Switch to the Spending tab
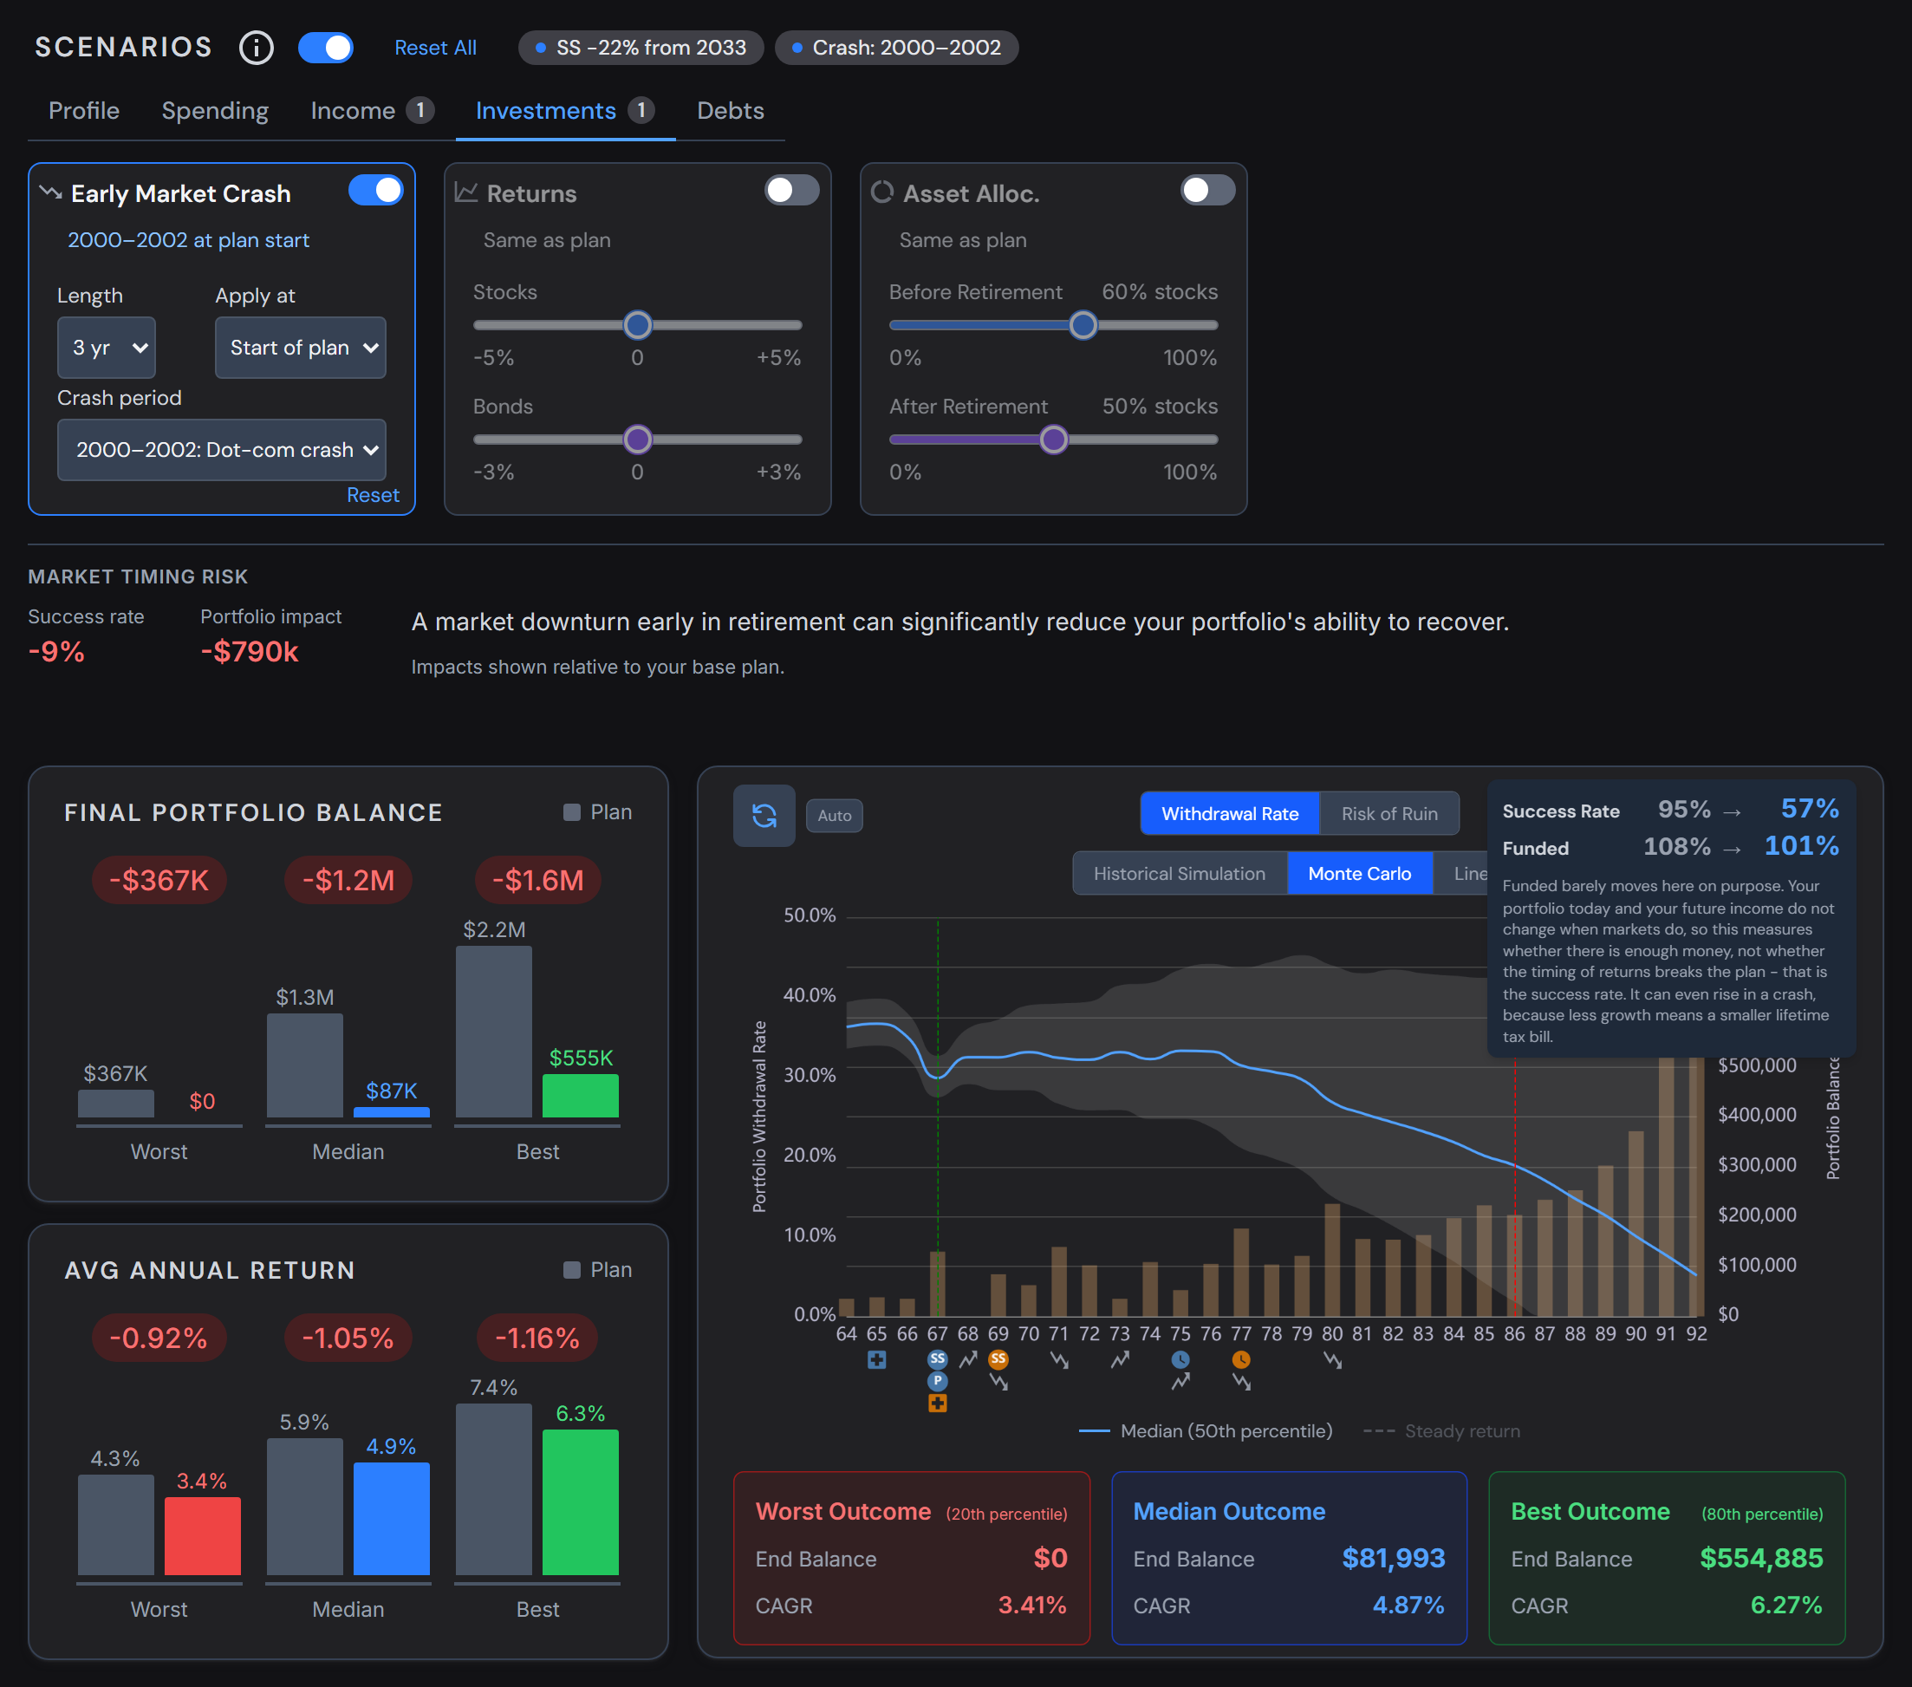Screen dimensions: 1912x1687 coord(215,110)
